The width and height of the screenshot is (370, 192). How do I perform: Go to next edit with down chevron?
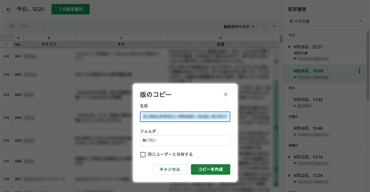tap(274, 26)
